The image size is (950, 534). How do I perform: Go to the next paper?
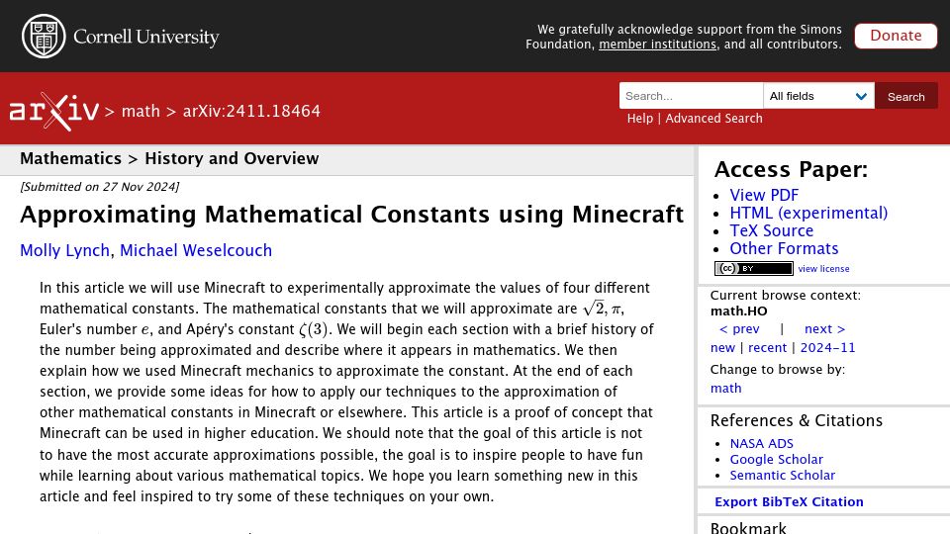(x=824, y=328)
